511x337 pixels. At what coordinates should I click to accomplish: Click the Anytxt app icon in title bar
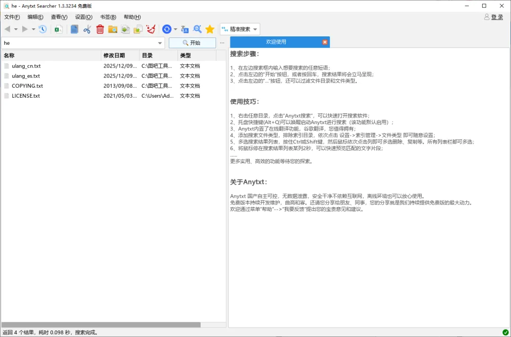(7, 6)
